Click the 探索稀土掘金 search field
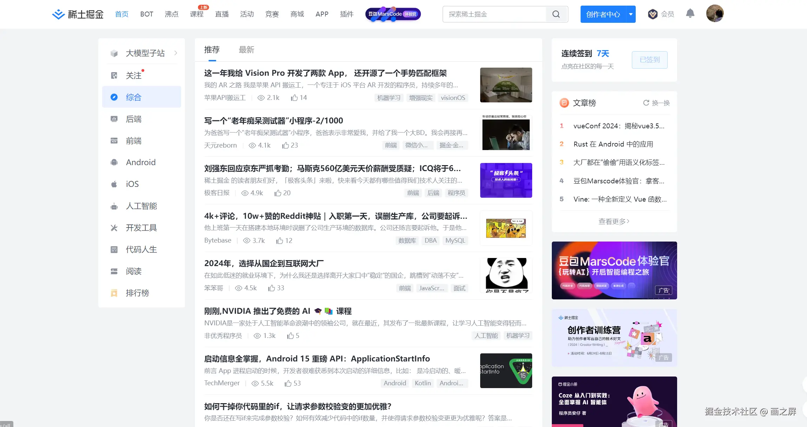The image size is (807, 427). pos(494,14)
